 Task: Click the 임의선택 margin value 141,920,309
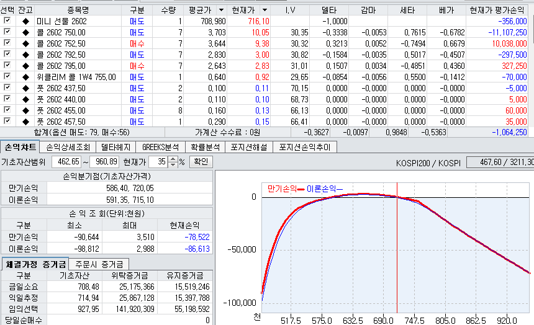(133, 309)
